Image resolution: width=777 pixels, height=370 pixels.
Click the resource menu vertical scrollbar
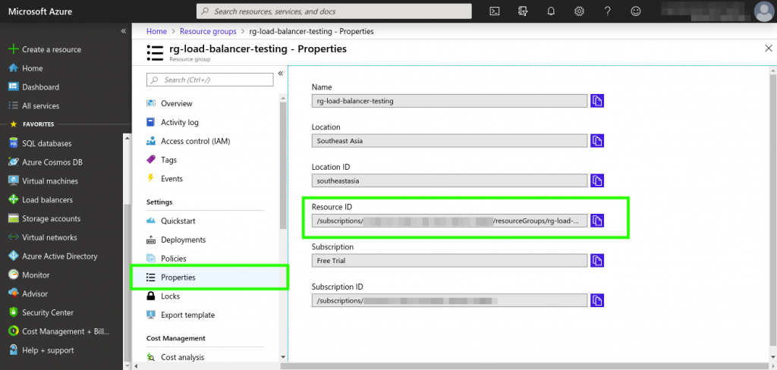click(x=283, y=165)
